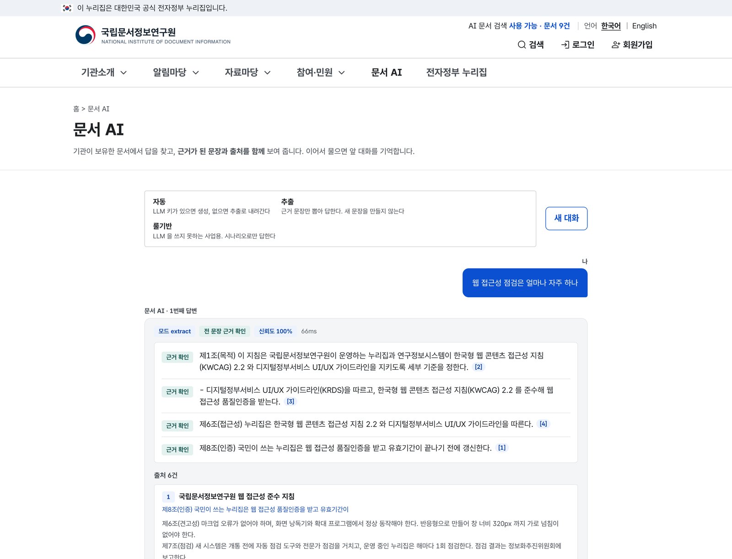Click the sign-up person icon
This screenshot has height=559, width=732.
(616, 45)
